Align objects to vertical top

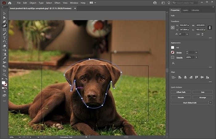[197, 77]
